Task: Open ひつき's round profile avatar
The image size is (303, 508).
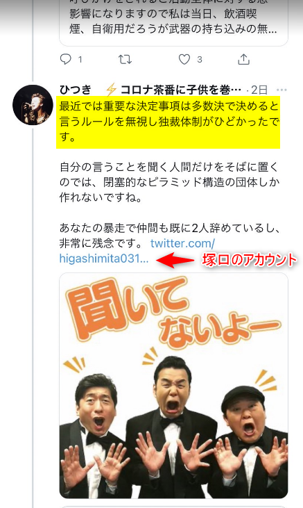Action: [33, 105]
